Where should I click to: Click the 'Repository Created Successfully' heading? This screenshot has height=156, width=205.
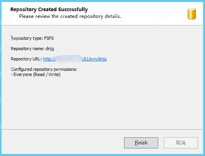click(49, 10)
